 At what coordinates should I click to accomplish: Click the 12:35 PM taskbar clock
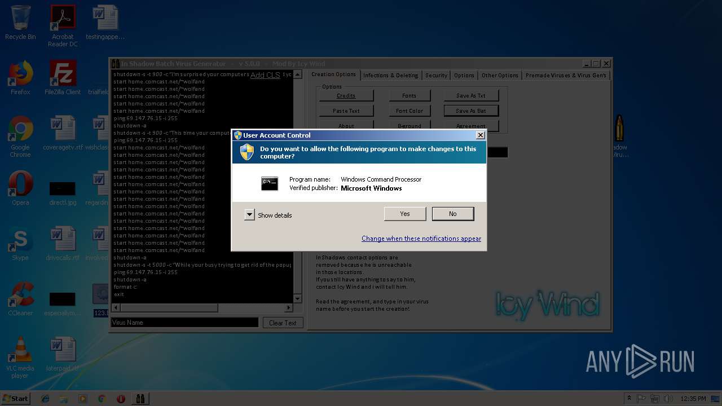point(693,399)
